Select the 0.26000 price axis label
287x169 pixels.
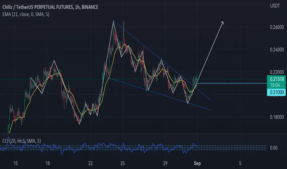pos(277,27)
